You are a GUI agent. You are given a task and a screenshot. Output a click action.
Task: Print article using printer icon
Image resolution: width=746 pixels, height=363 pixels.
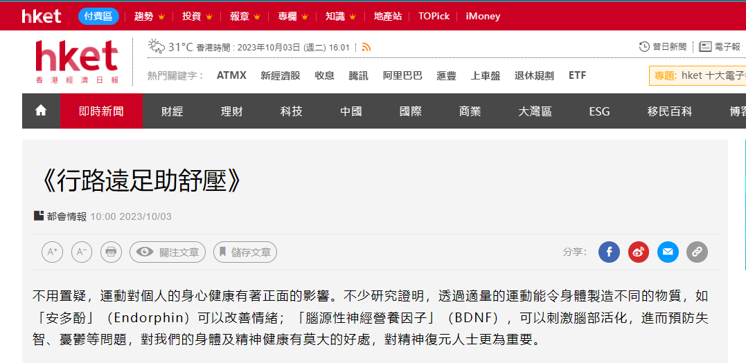111,252
